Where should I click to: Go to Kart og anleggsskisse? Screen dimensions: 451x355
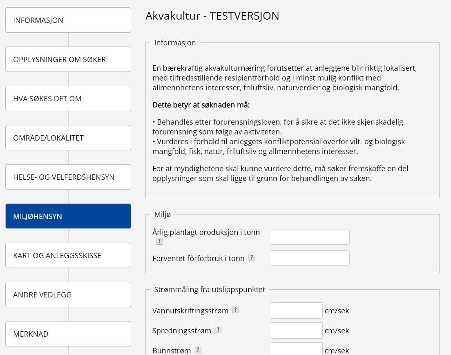68,255
